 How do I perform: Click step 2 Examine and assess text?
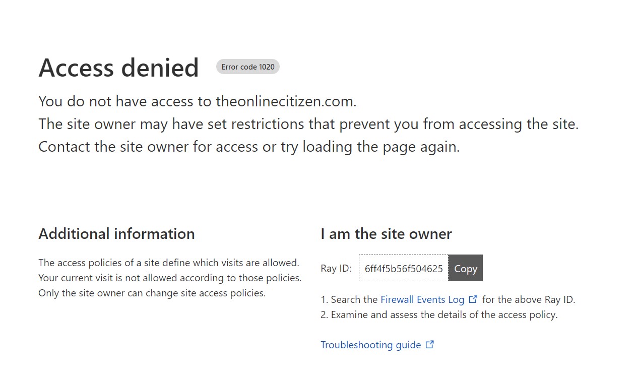click(439, 315)
